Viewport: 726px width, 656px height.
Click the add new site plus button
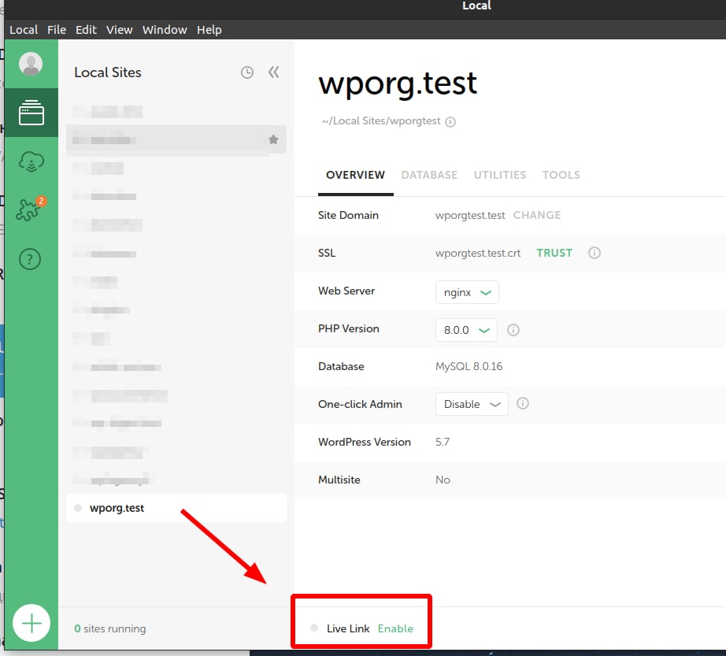[31, 623]
